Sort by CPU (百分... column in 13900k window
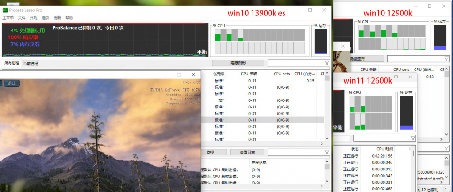 coord(304,74)
